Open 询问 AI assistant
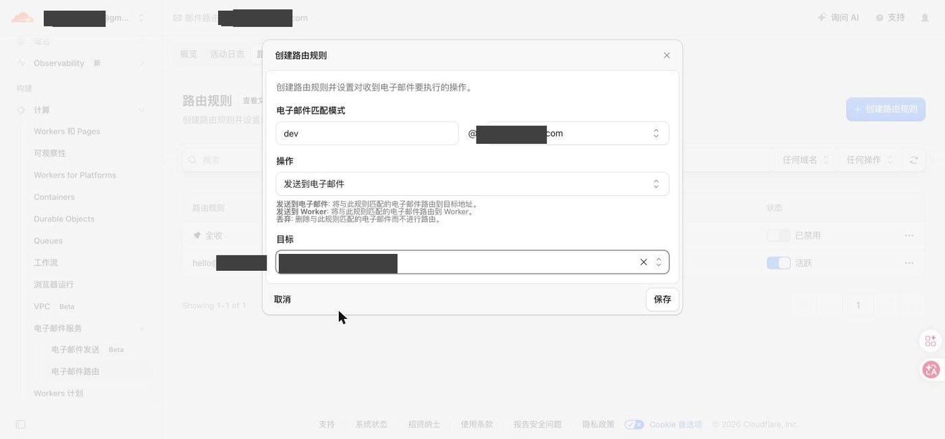Screen dimensions: 945x439 click(838, 18)
